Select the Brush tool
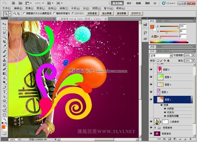The image size is (197, 142). pyautogui.click(x=4, y=56)
